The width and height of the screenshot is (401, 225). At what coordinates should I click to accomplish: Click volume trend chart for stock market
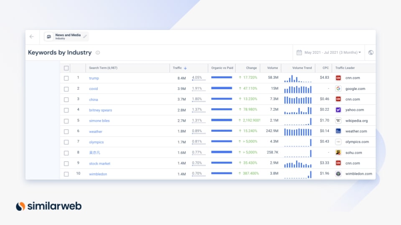point(298,164)
